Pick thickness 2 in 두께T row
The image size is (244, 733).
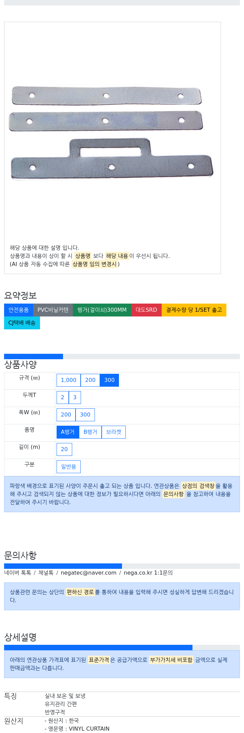[x=63, y=398]
